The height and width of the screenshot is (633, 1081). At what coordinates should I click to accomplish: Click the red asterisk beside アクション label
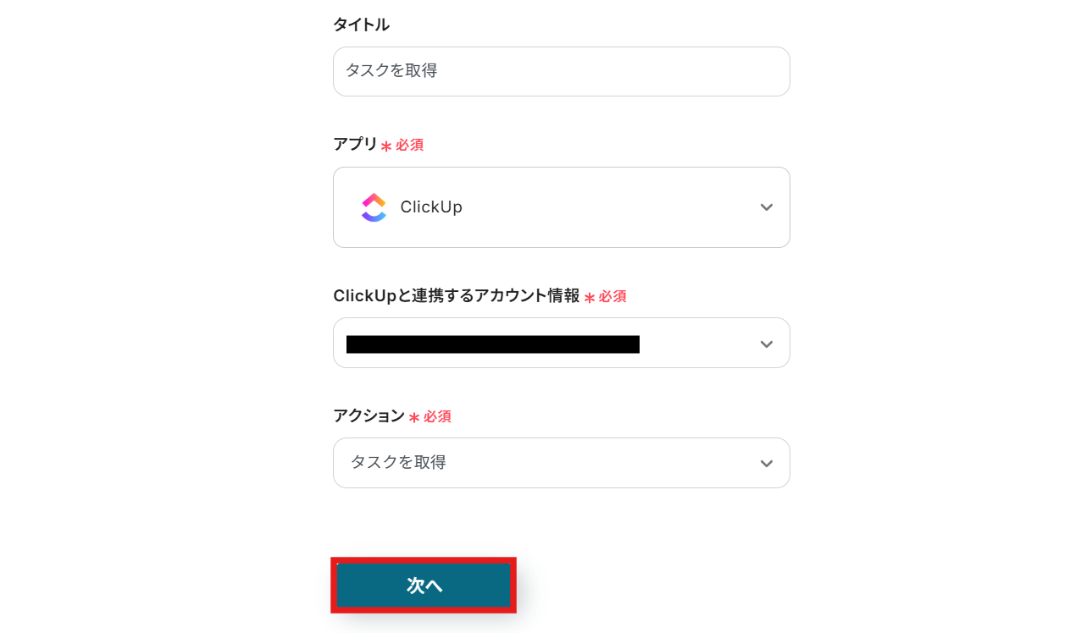(414, 417)
